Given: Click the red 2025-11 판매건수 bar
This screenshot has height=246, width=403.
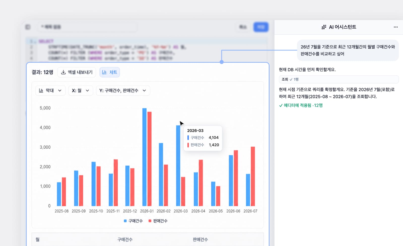Looking at the screenshot, I should tap(116, 183).
